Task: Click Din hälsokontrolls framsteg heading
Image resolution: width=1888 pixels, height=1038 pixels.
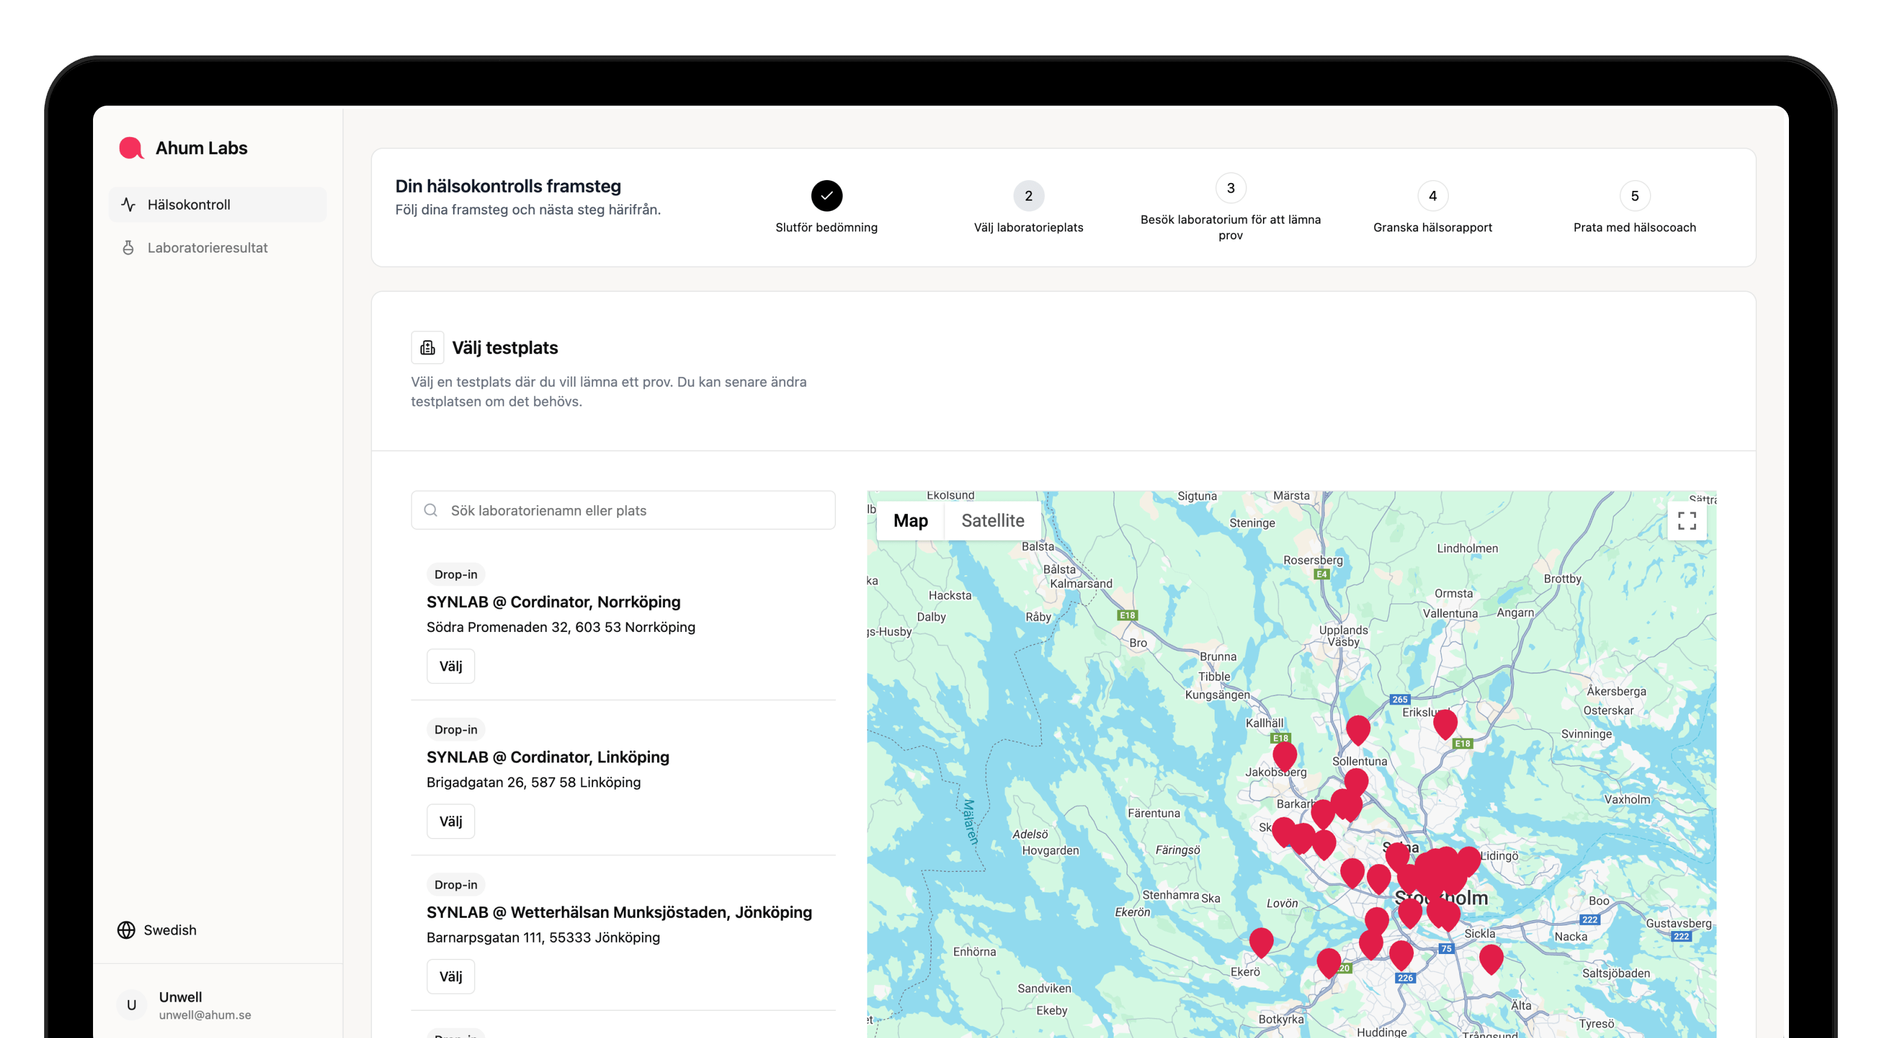Action: (508, 186)
